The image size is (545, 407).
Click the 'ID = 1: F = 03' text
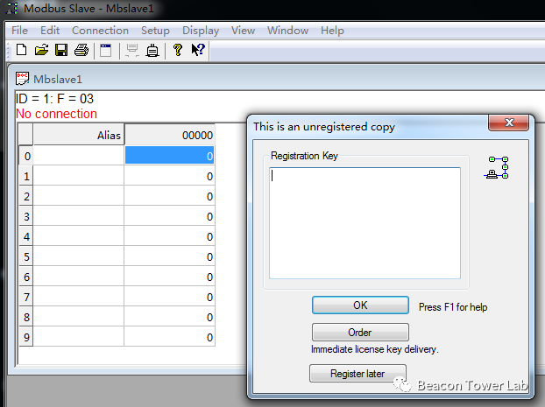(x=54, y=99)
